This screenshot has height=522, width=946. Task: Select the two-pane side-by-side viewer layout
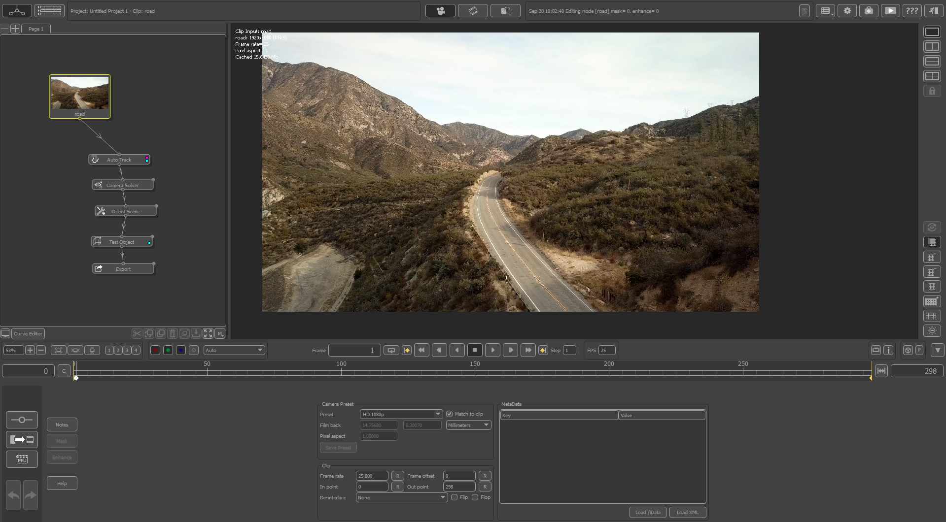click(932, 46)
